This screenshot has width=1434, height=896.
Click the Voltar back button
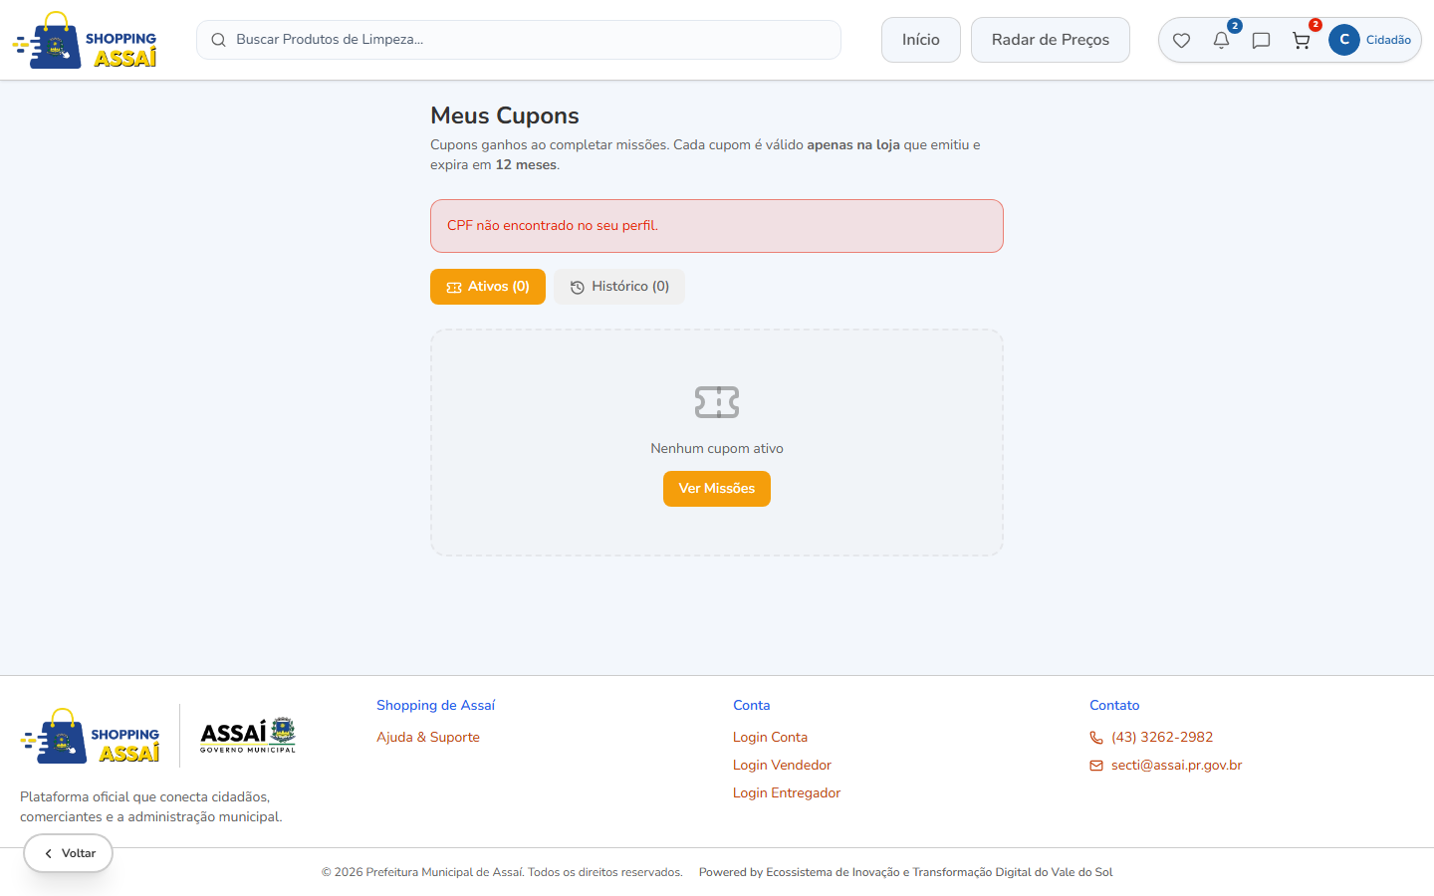(x=69, y=853)
